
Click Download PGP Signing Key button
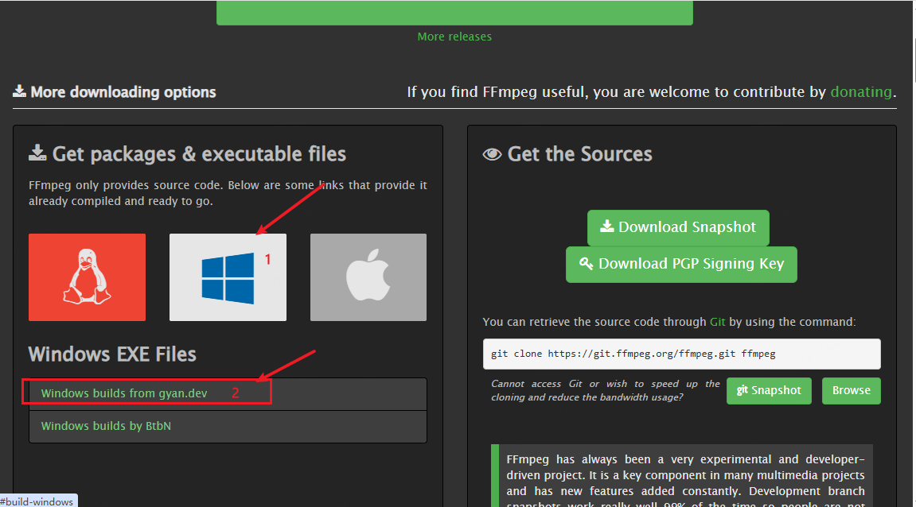click(681, 265)
